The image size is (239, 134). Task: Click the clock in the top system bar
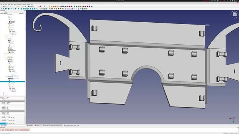(119, 1)
